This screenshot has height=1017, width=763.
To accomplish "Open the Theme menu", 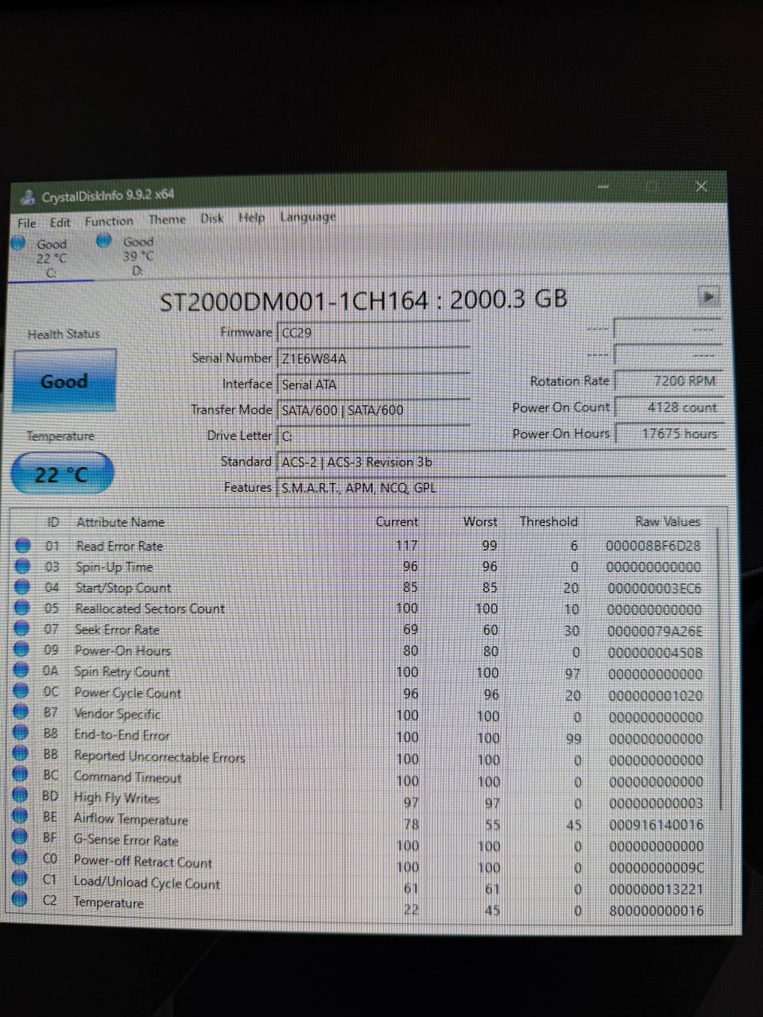I will click(167, 219).
